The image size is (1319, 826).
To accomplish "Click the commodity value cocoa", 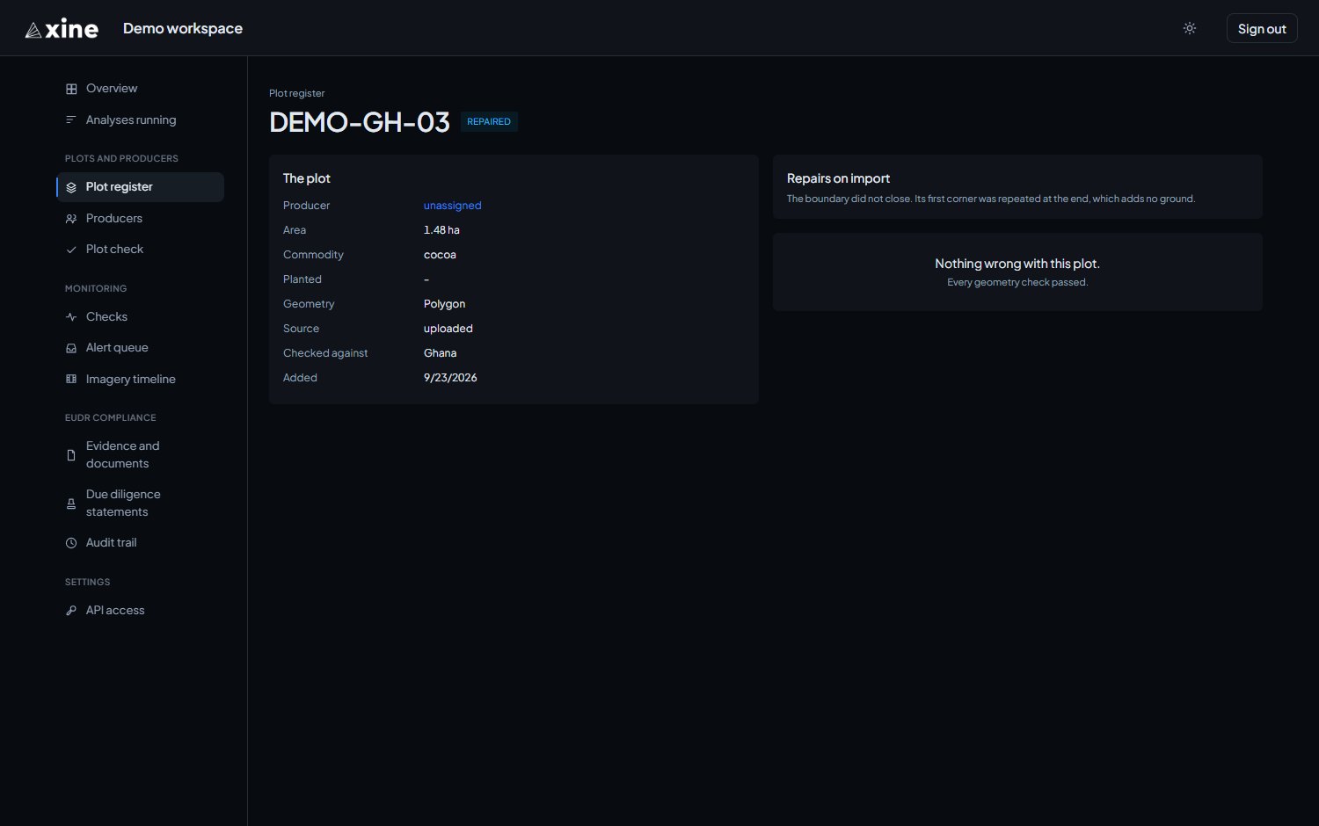I will [x=440, y=255].
